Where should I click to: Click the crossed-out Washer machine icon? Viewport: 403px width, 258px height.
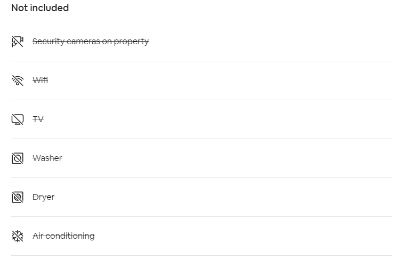(18, 158)
